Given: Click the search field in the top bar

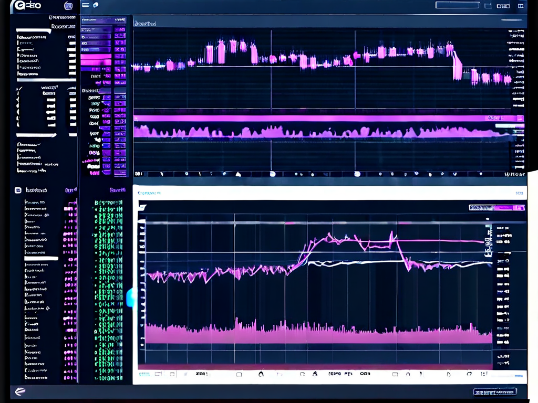Looking at the screenshot, I should [457, 5].
